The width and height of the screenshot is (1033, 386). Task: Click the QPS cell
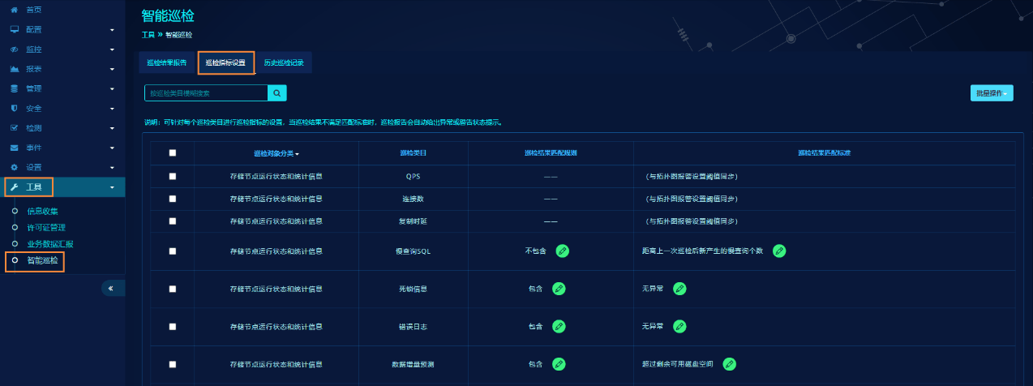(x=414, y=176)
